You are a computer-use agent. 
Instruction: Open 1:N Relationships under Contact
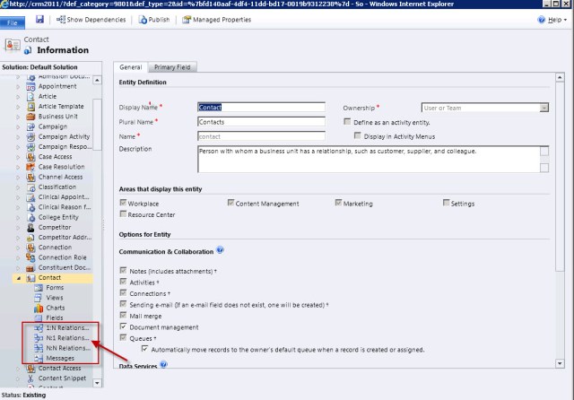click(x=60, y=328)
